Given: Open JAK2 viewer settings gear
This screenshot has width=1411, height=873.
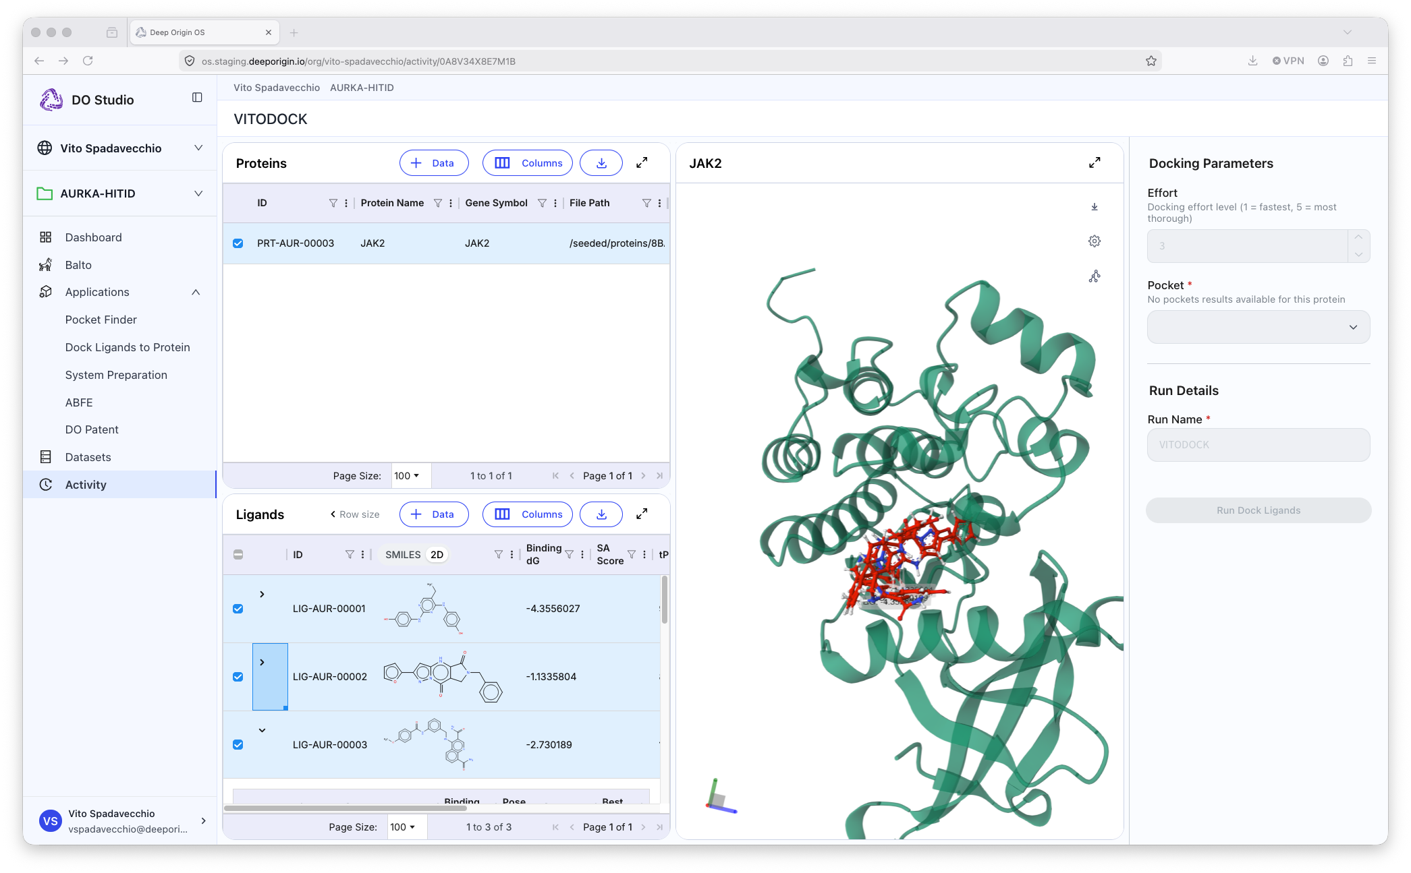Looking at the screenshot, I should (x=1095, y=241).
